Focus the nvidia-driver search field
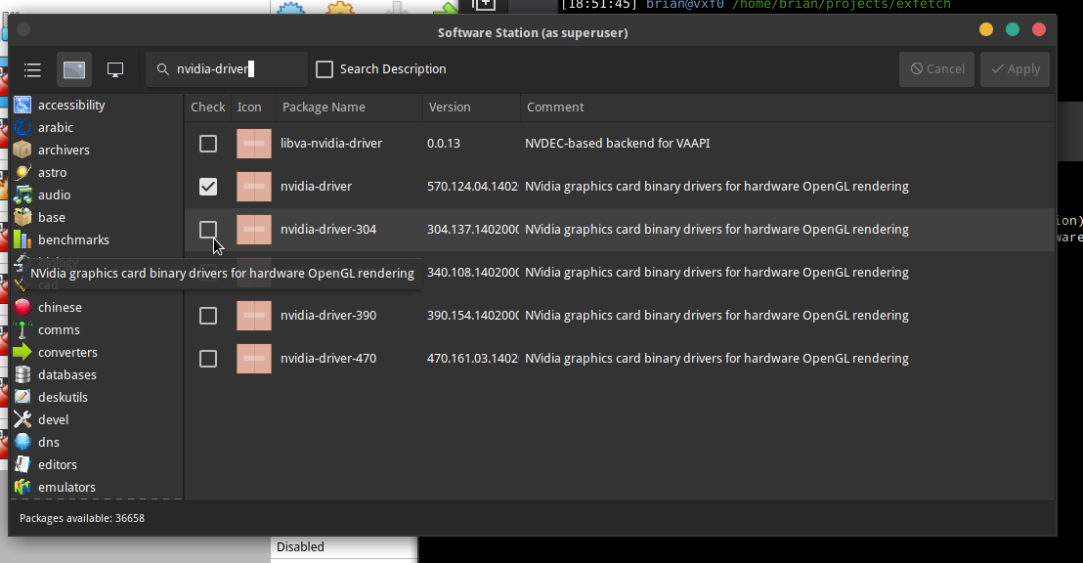The width and height of the screenshot is (1083, 563). (227, 69)
